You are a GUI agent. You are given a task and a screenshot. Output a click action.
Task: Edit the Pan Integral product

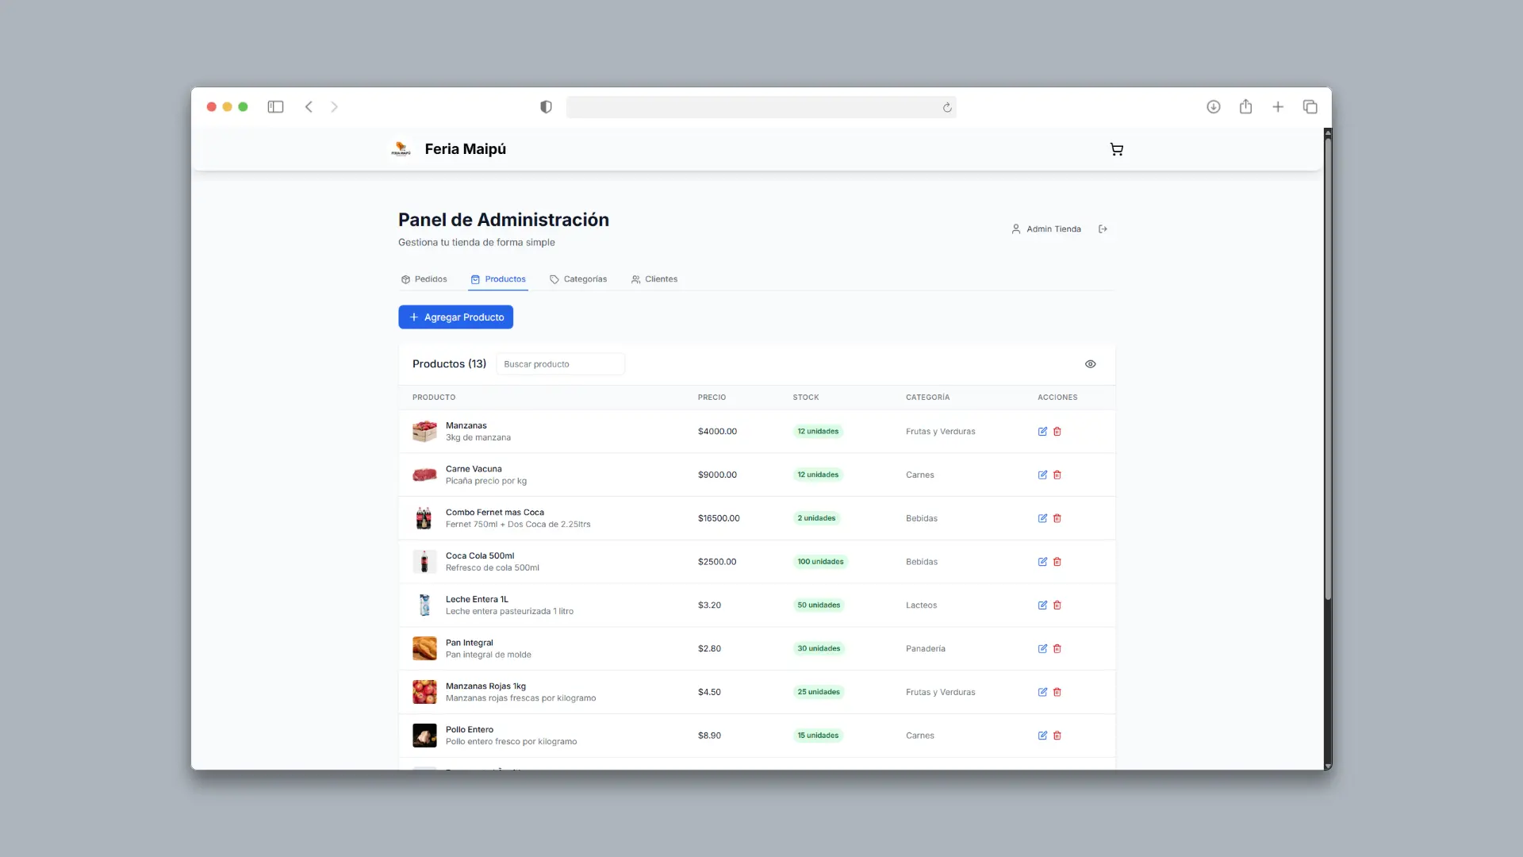point(1042,649)
